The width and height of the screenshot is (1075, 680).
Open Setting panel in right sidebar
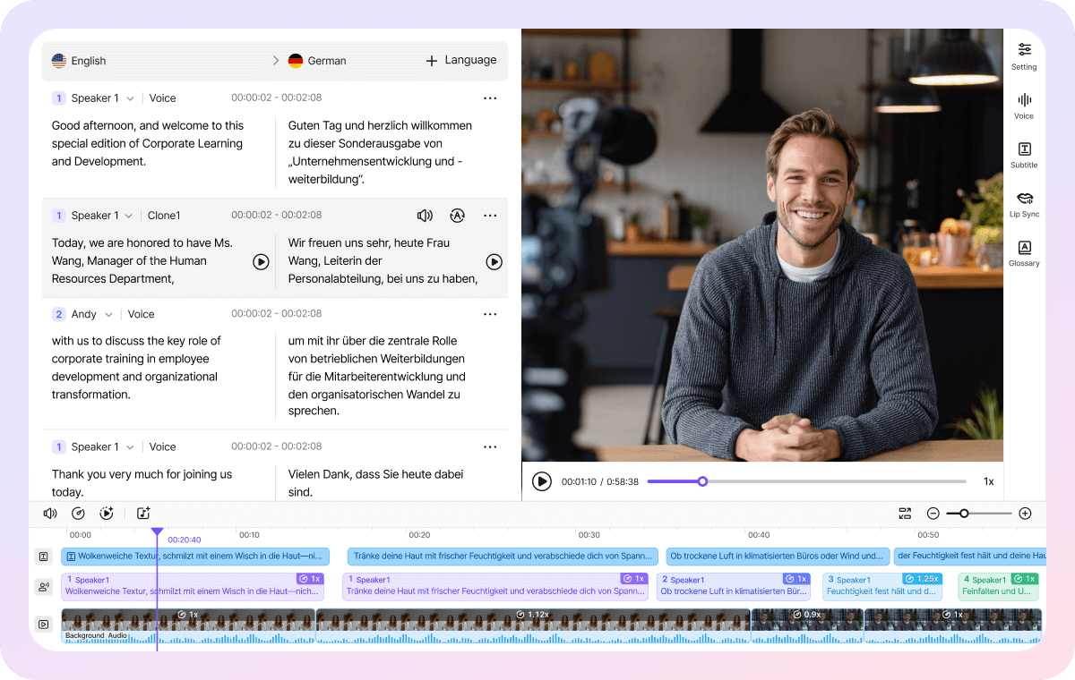click(1024, 55)
